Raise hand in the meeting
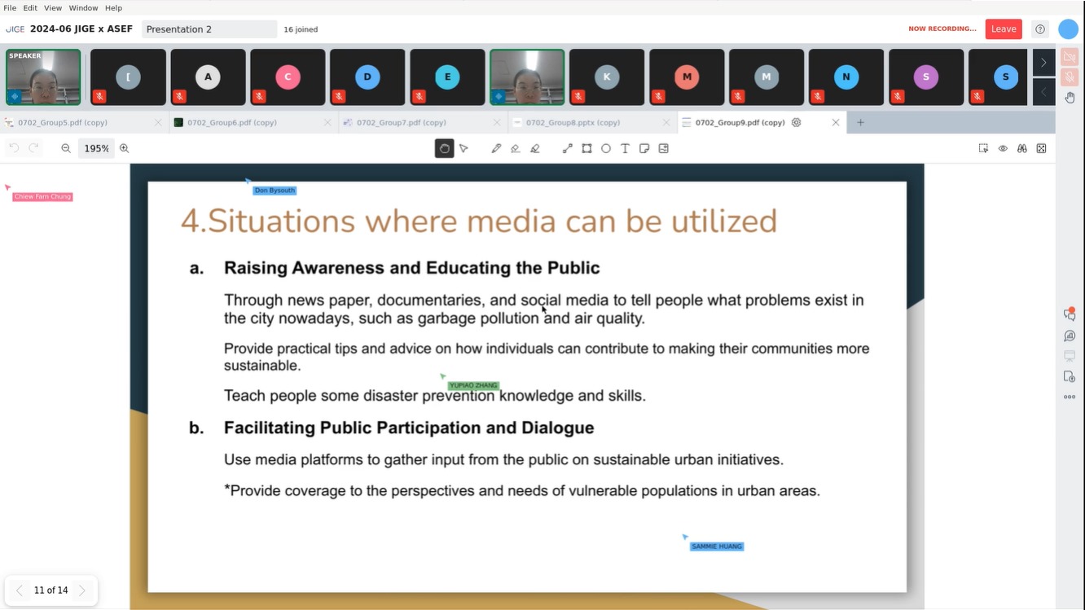This screenshot has height=610, width=1085. 1070,97
